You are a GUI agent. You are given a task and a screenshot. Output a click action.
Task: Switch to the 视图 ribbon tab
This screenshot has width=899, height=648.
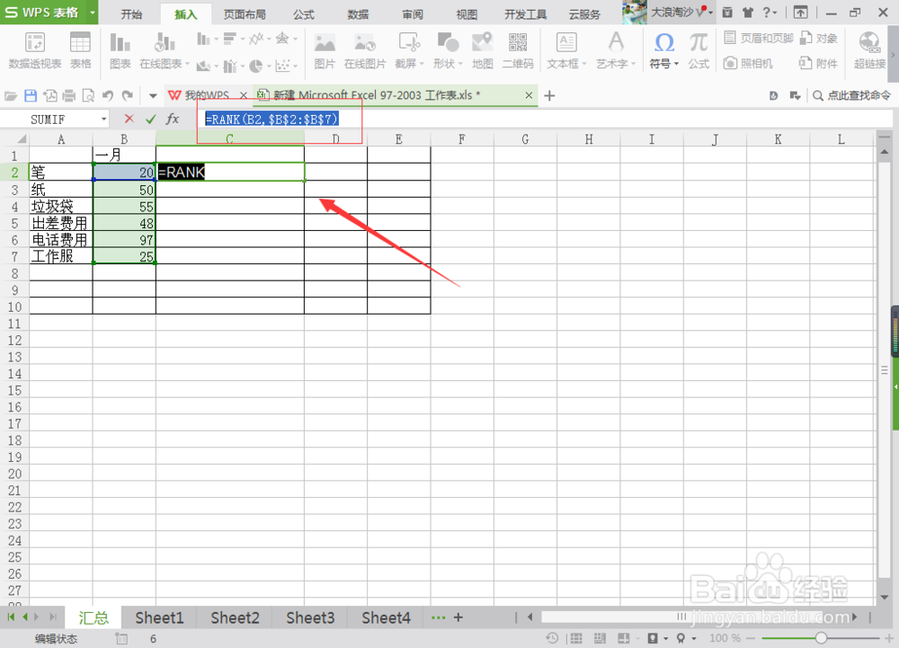click(467, 14)
